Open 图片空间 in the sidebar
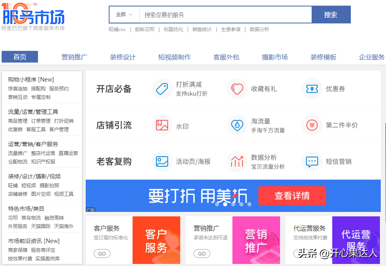The width and height of the screenshot is (386, 266). click(40, 194)
